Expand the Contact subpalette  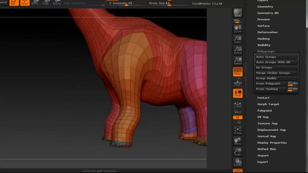click(263, 98)
